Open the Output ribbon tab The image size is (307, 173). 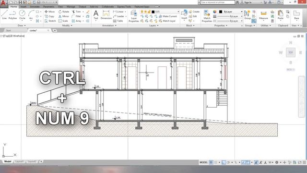pyautogui.click(x=82, y=7)
